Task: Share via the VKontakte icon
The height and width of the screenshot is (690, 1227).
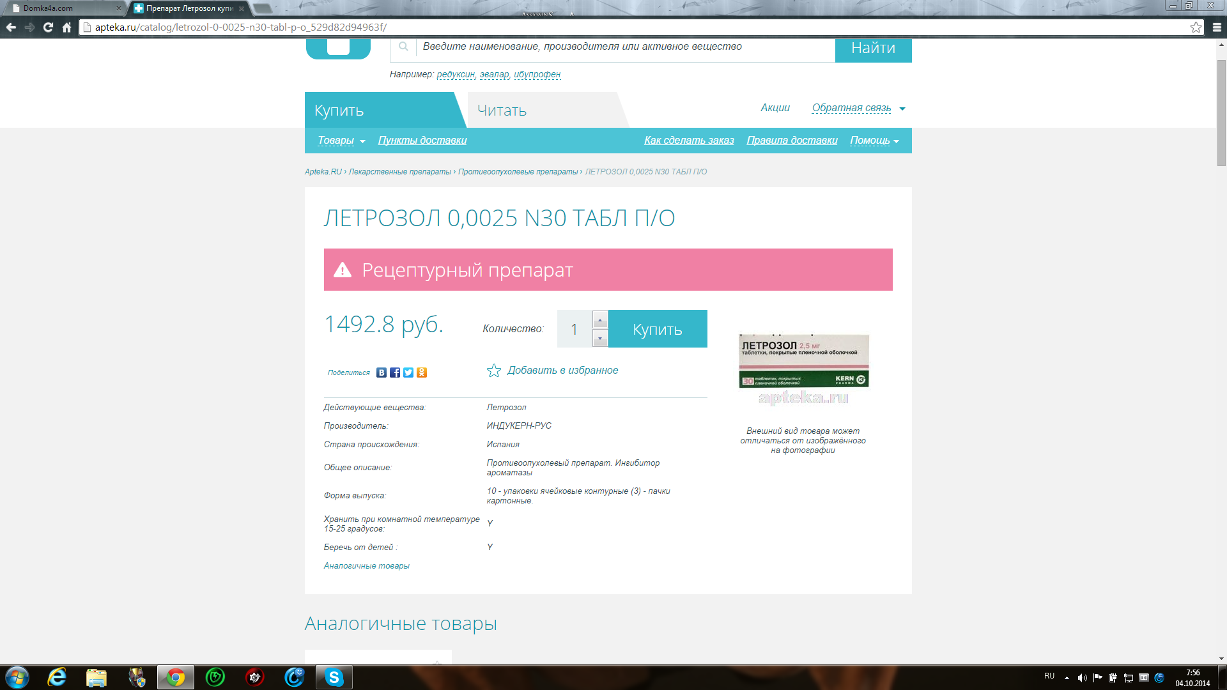Action: point(382,372)
